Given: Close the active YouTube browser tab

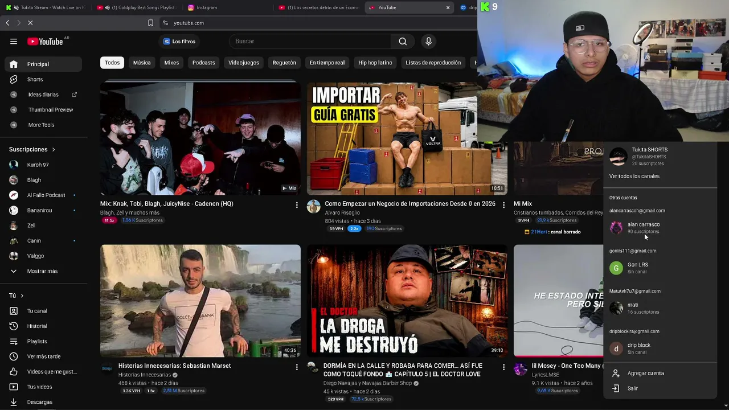Looking at the screenshot, I should click(448, 7).
